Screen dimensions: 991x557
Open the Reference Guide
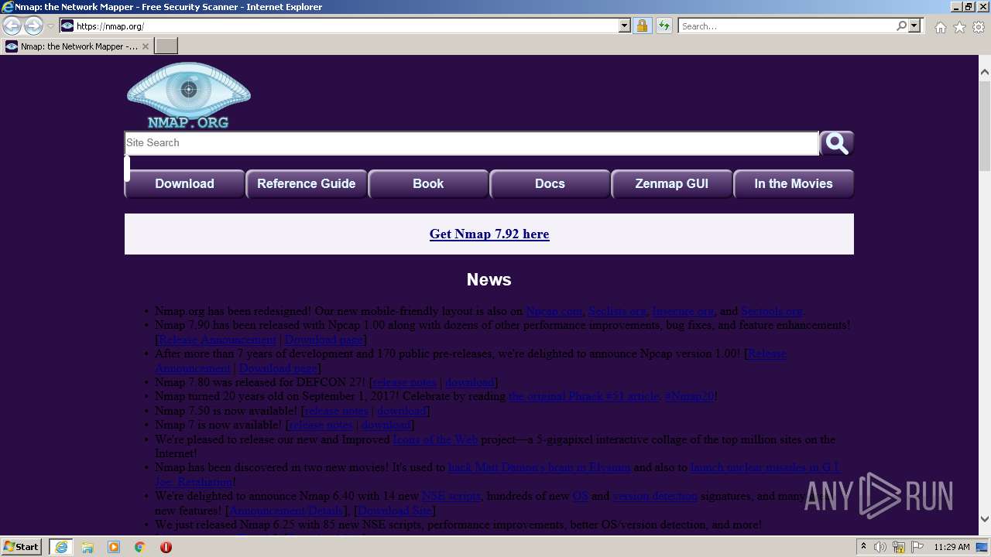tap(306, 184)
